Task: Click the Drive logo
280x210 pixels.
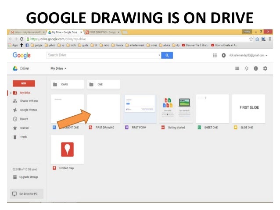Action: (21, 68)
